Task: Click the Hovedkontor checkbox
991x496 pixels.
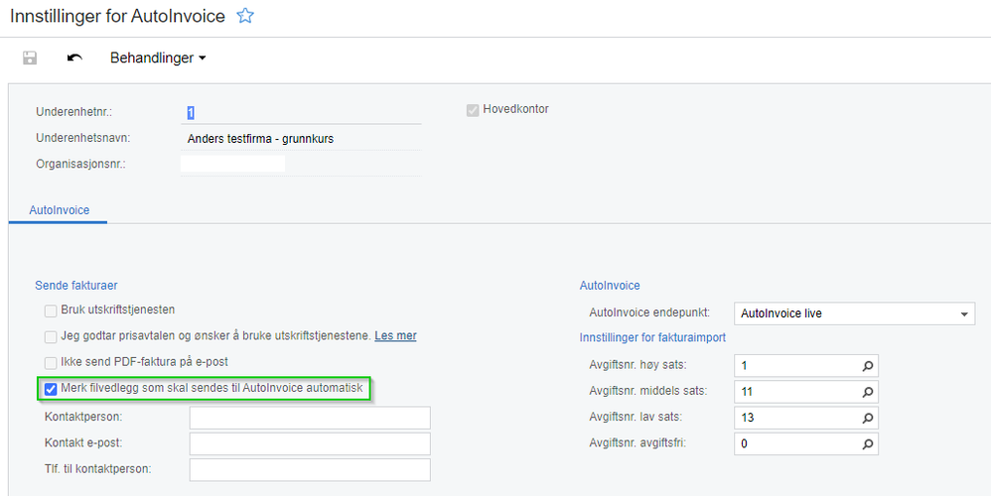Action: pyautogui.click(x=472, y=111)
